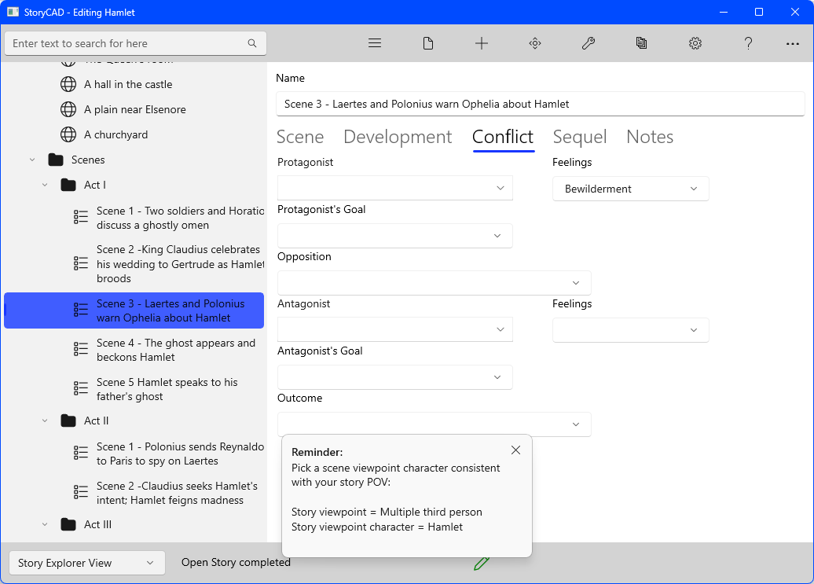Collapse the Act I folder

click(x=46, y=185)
